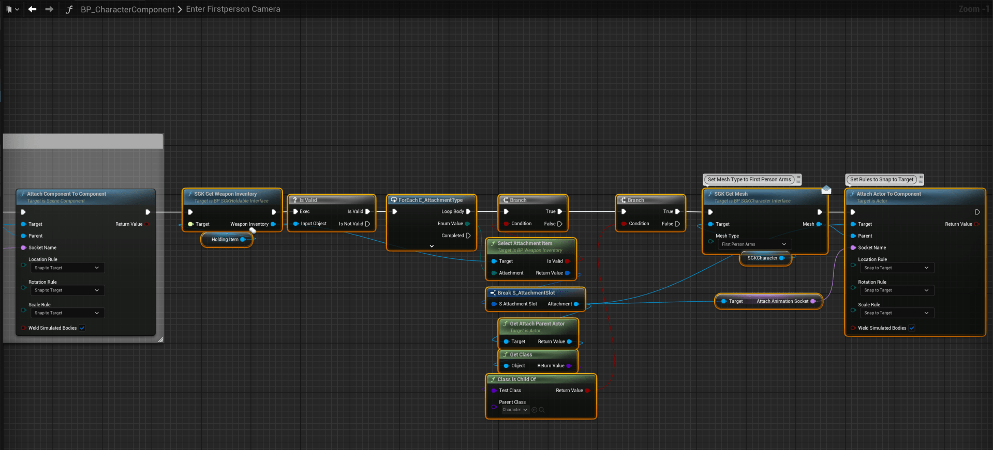This screenshot has width=993, height=450.
Task: Toggle Weld Simulated Bodies on Attach Actor node
Action: [x=912, y=328]
